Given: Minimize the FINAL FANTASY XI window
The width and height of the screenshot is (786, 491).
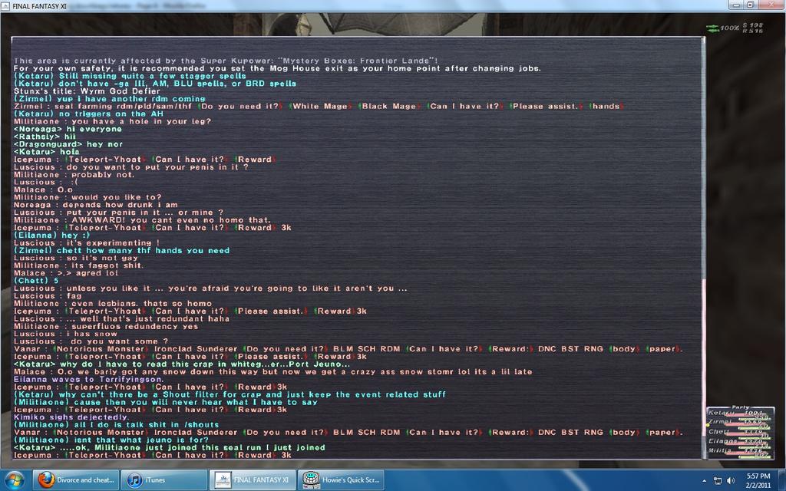Looking at the screenshot, I should [x=735, y=5].
